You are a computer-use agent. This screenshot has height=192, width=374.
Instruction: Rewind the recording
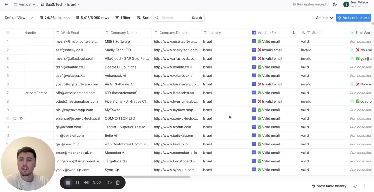[86, 182]
